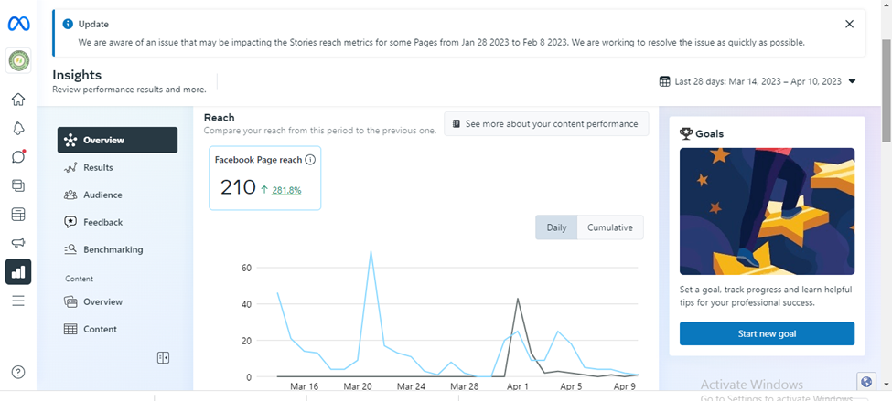The image size is (892, 401).
Task: Click the page profile picture switcher
Action: tap(18, 60)
